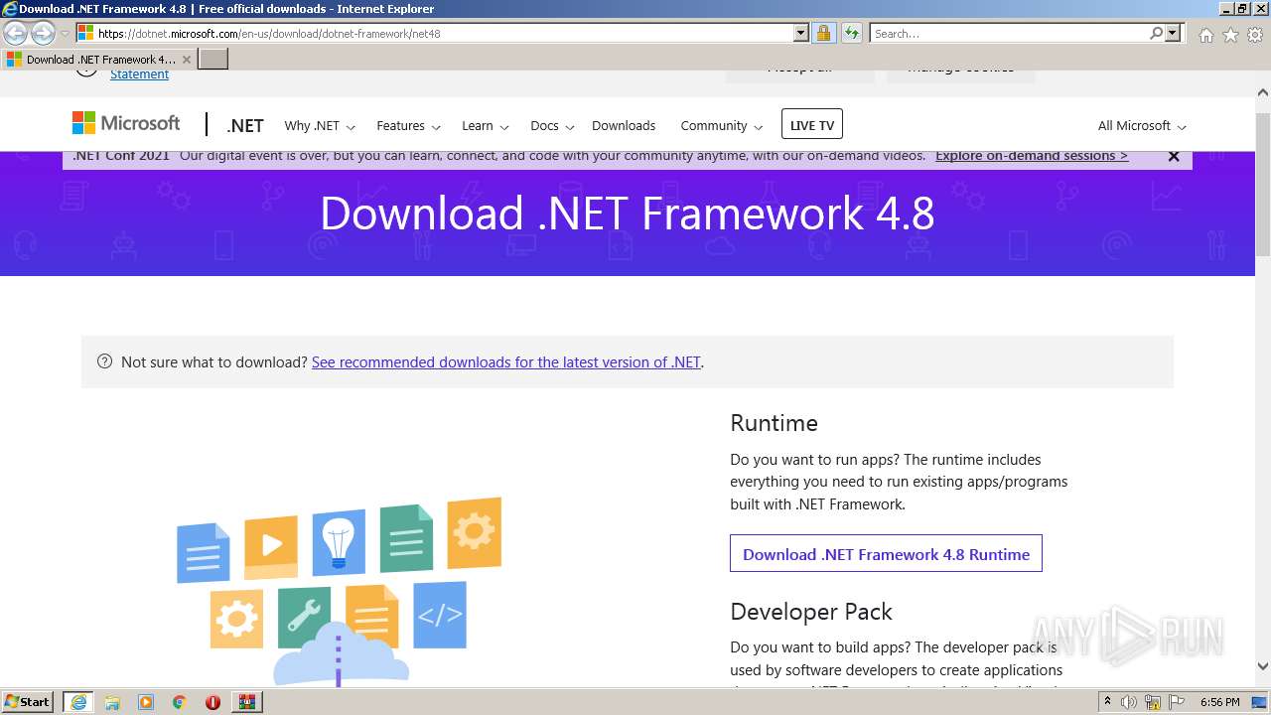Click the Microsoft logo
This screenshot has width=1271, height=715.
point(126,123)
